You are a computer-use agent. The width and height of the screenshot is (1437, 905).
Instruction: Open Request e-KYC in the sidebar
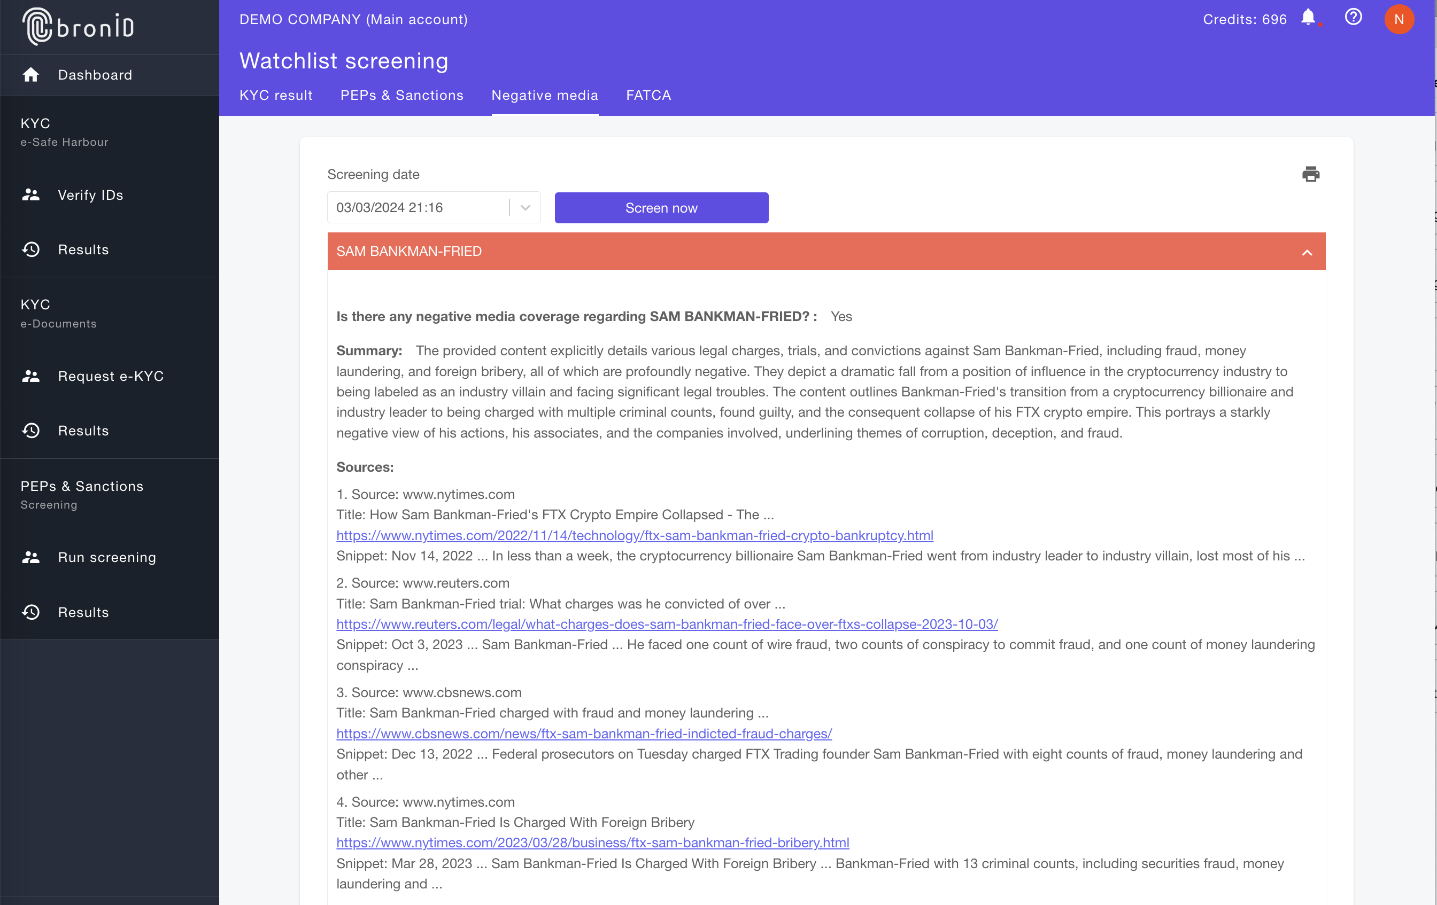point(111,376)
